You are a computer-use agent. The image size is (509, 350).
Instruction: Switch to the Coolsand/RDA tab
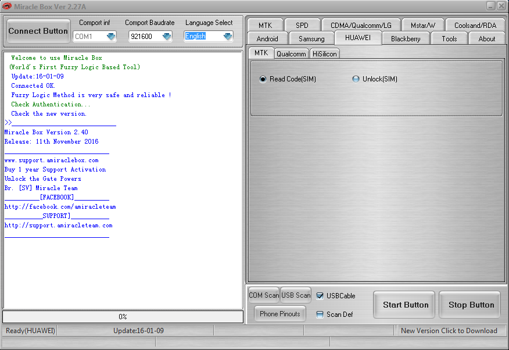click(475, 26)
